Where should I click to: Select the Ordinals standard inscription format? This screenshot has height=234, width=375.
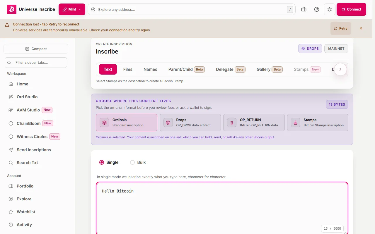pos(127,123)
